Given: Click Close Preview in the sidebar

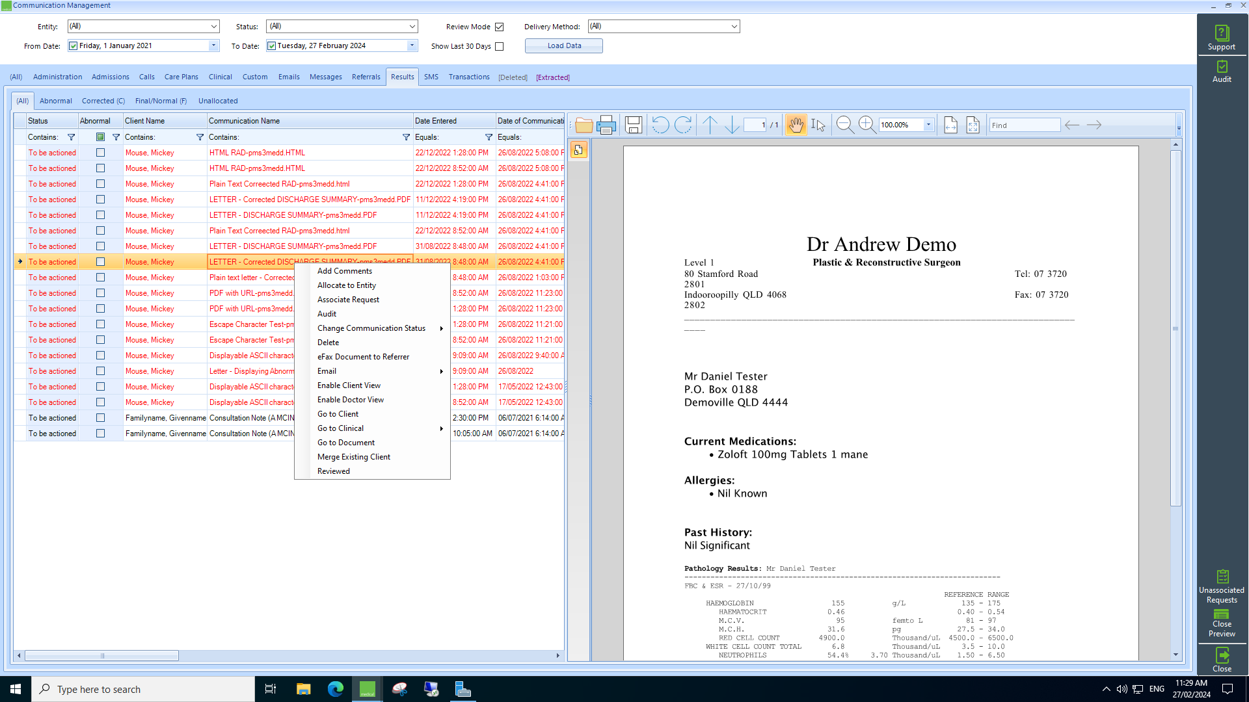Looking at the screenshot, I should pyautogui.click(x=1222, y=623).
